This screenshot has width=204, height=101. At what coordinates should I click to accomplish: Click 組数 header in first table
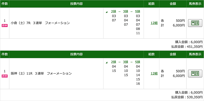pyautogui.click(x=151, y=4)
